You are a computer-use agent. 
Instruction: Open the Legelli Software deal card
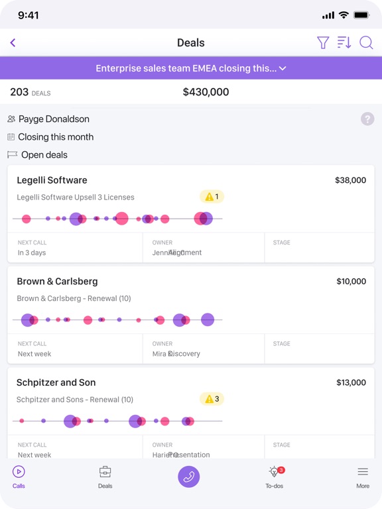191,213
